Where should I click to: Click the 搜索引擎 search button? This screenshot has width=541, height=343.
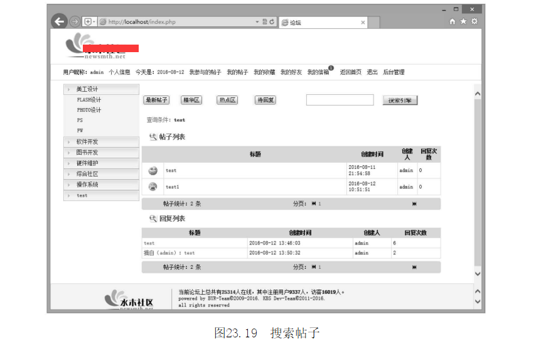coord(400,101)
